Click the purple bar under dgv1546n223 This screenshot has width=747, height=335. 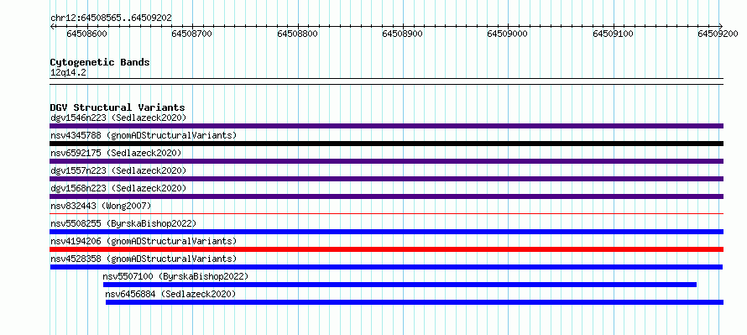point(386,126)
